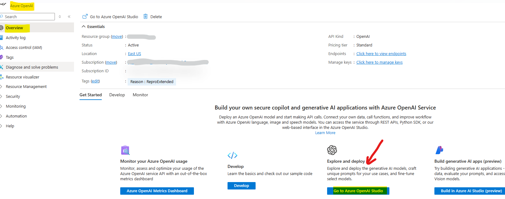
Task: Open Activity log in the sidebar
Action: (x=37, y=38)
